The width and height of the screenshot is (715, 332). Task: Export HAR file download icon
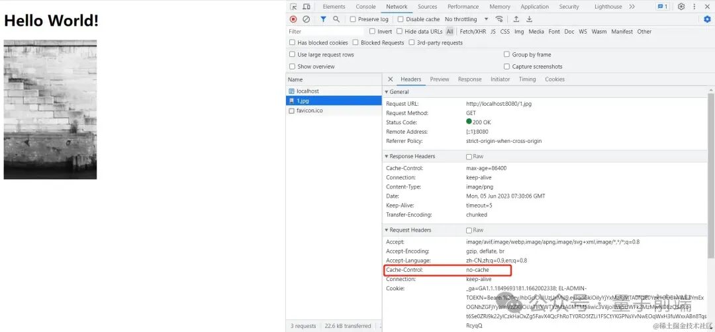(x=530, y=19)
